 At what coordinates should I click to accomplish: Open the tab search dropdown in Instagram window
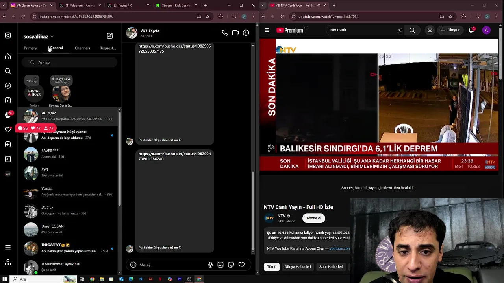(x=4, y=6)
